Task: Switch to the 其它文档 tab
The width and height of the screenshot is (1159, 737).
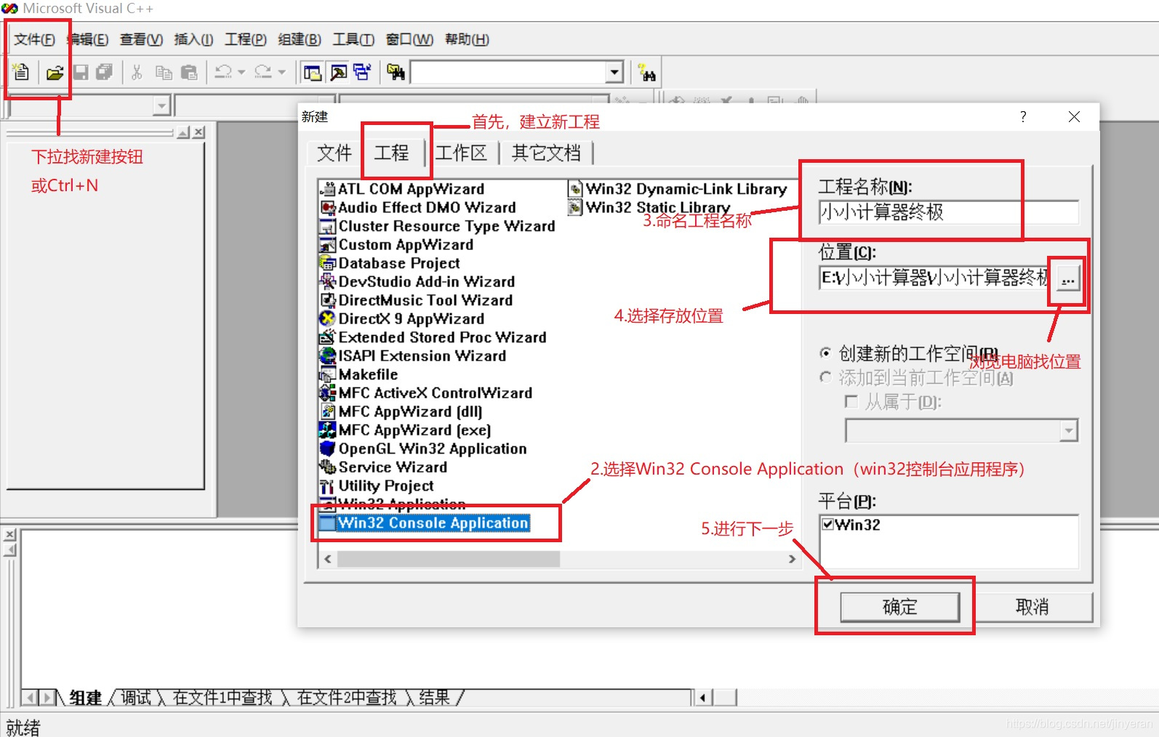Action: [546, 153]
